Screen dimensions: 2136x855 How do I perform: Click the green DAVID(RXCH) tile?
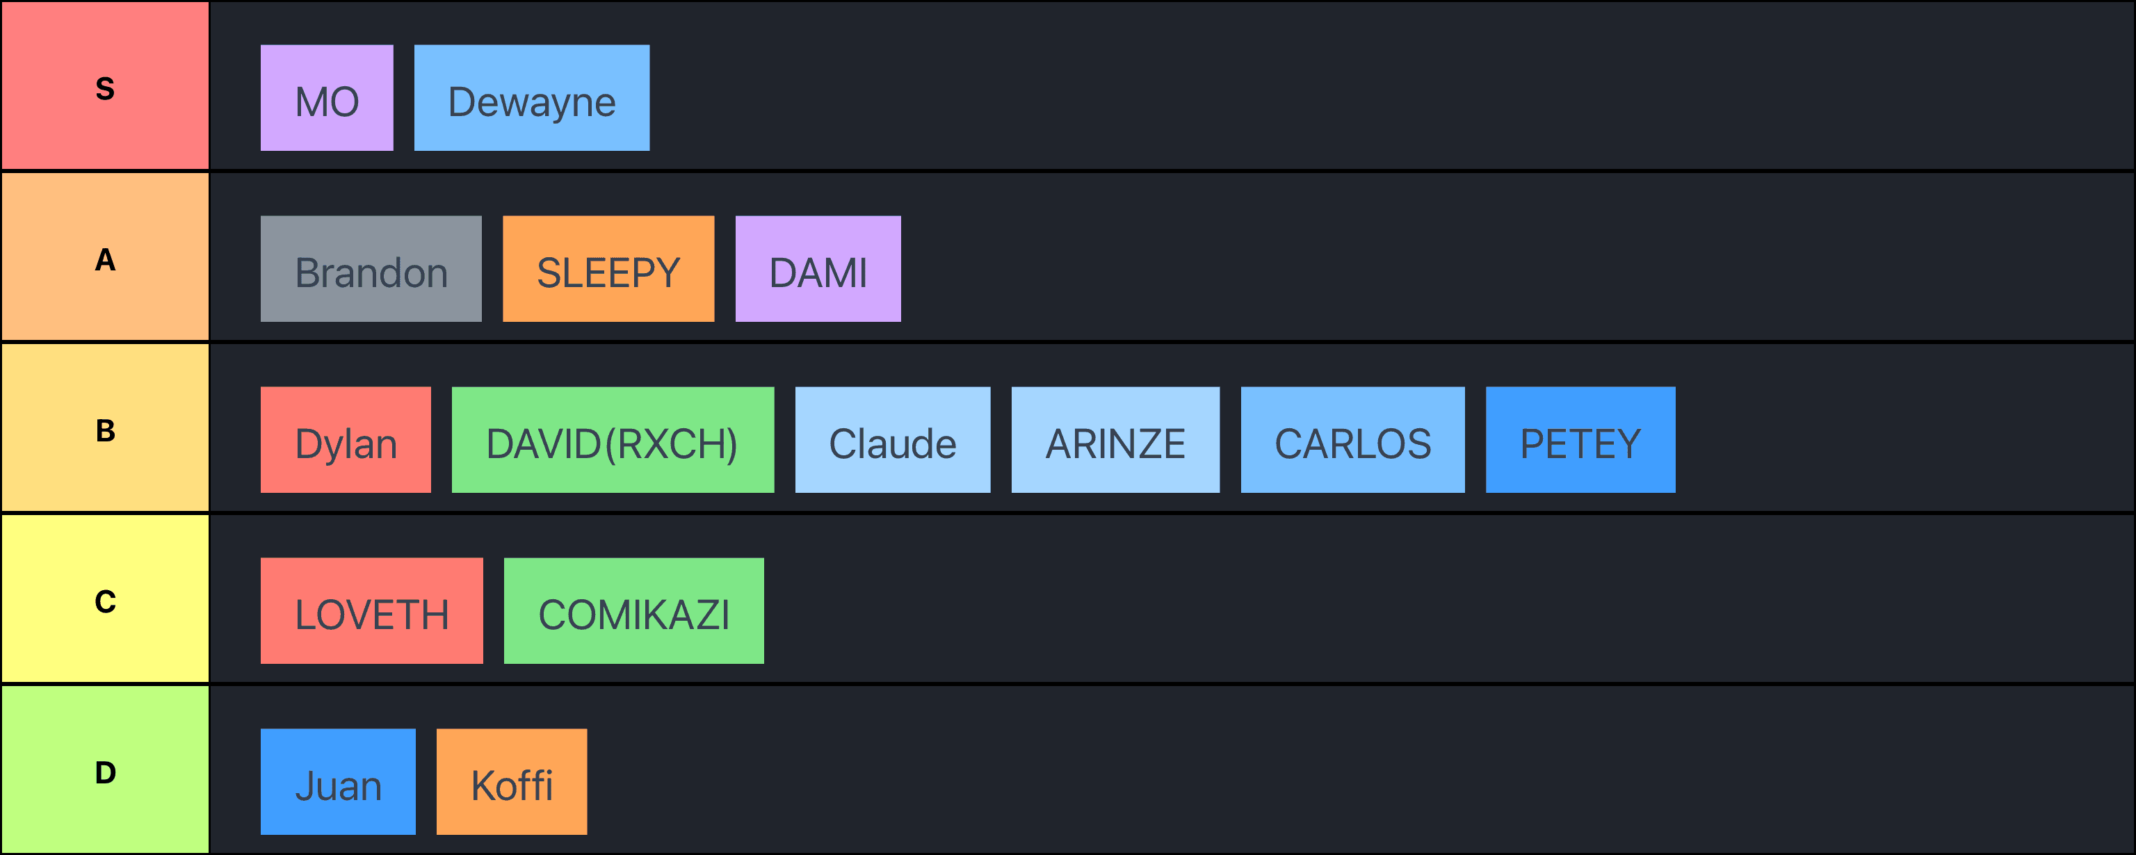click(613, 439)
